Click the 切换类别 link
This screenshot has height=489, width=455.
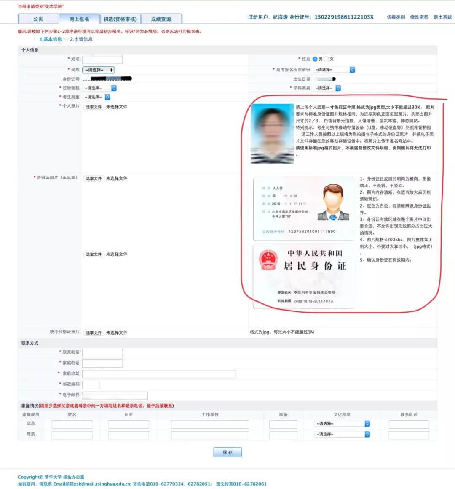[396, 17]
